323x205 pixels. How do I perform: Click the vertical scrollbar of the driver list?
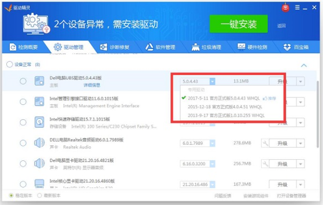pos(318,114)
